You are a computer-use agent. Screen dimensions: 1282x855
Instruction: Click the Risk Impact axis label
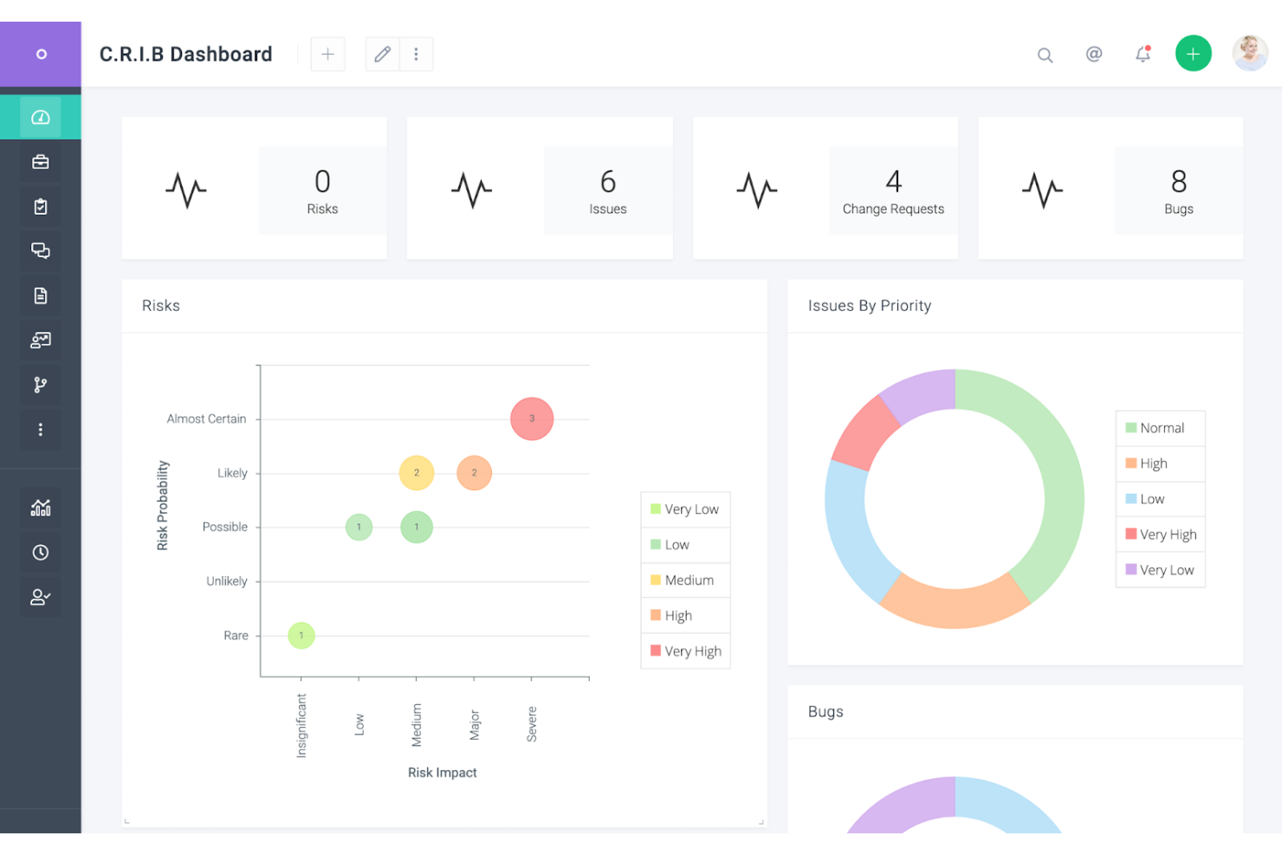coord(443,773)
